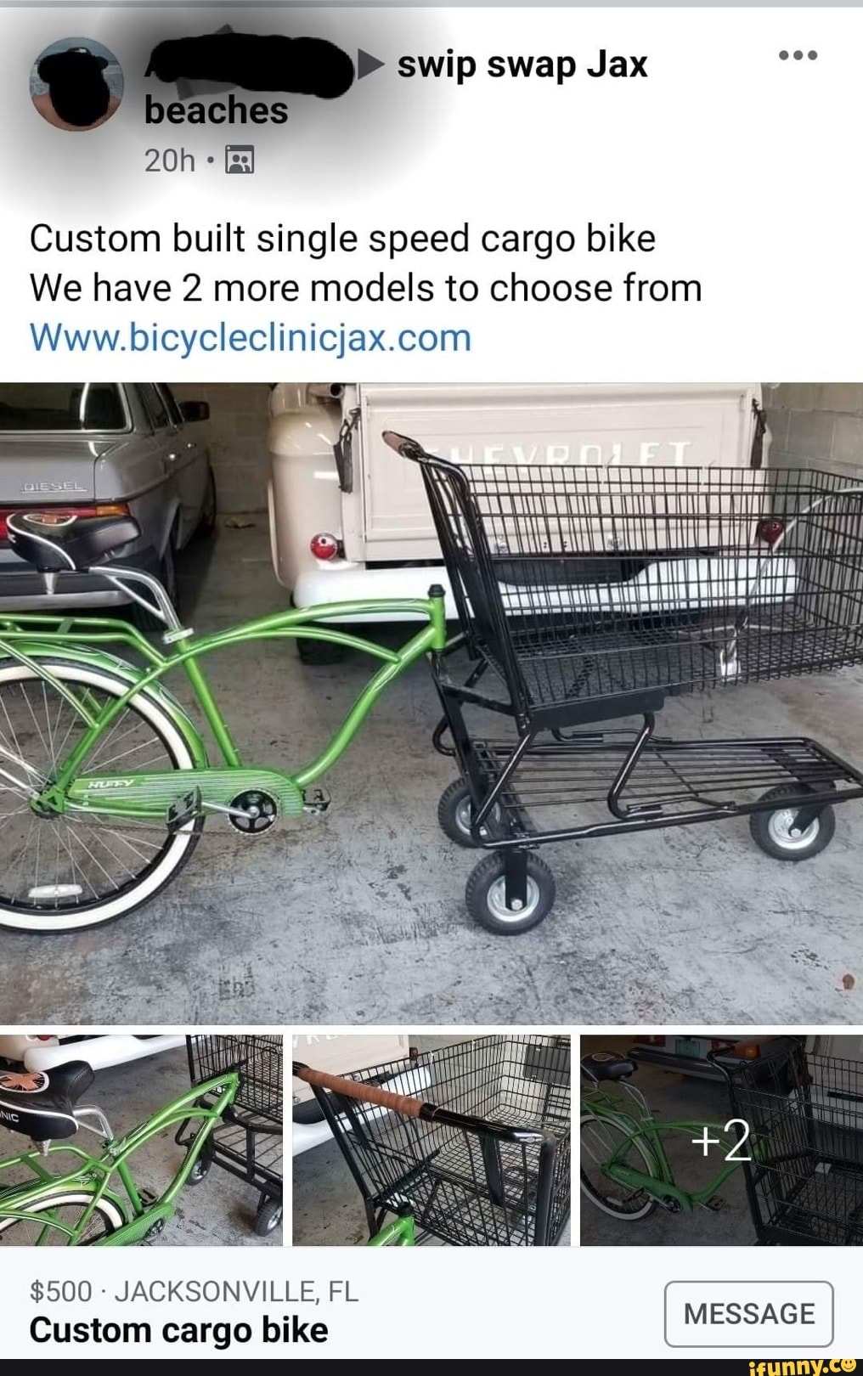
Task: Click the MESSAGE button
Action: click(748, 1313)
